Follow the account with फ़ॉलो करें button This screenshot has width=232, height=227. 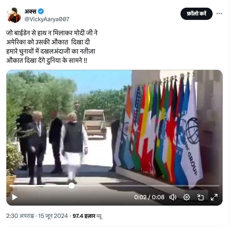tap(196, 14)
